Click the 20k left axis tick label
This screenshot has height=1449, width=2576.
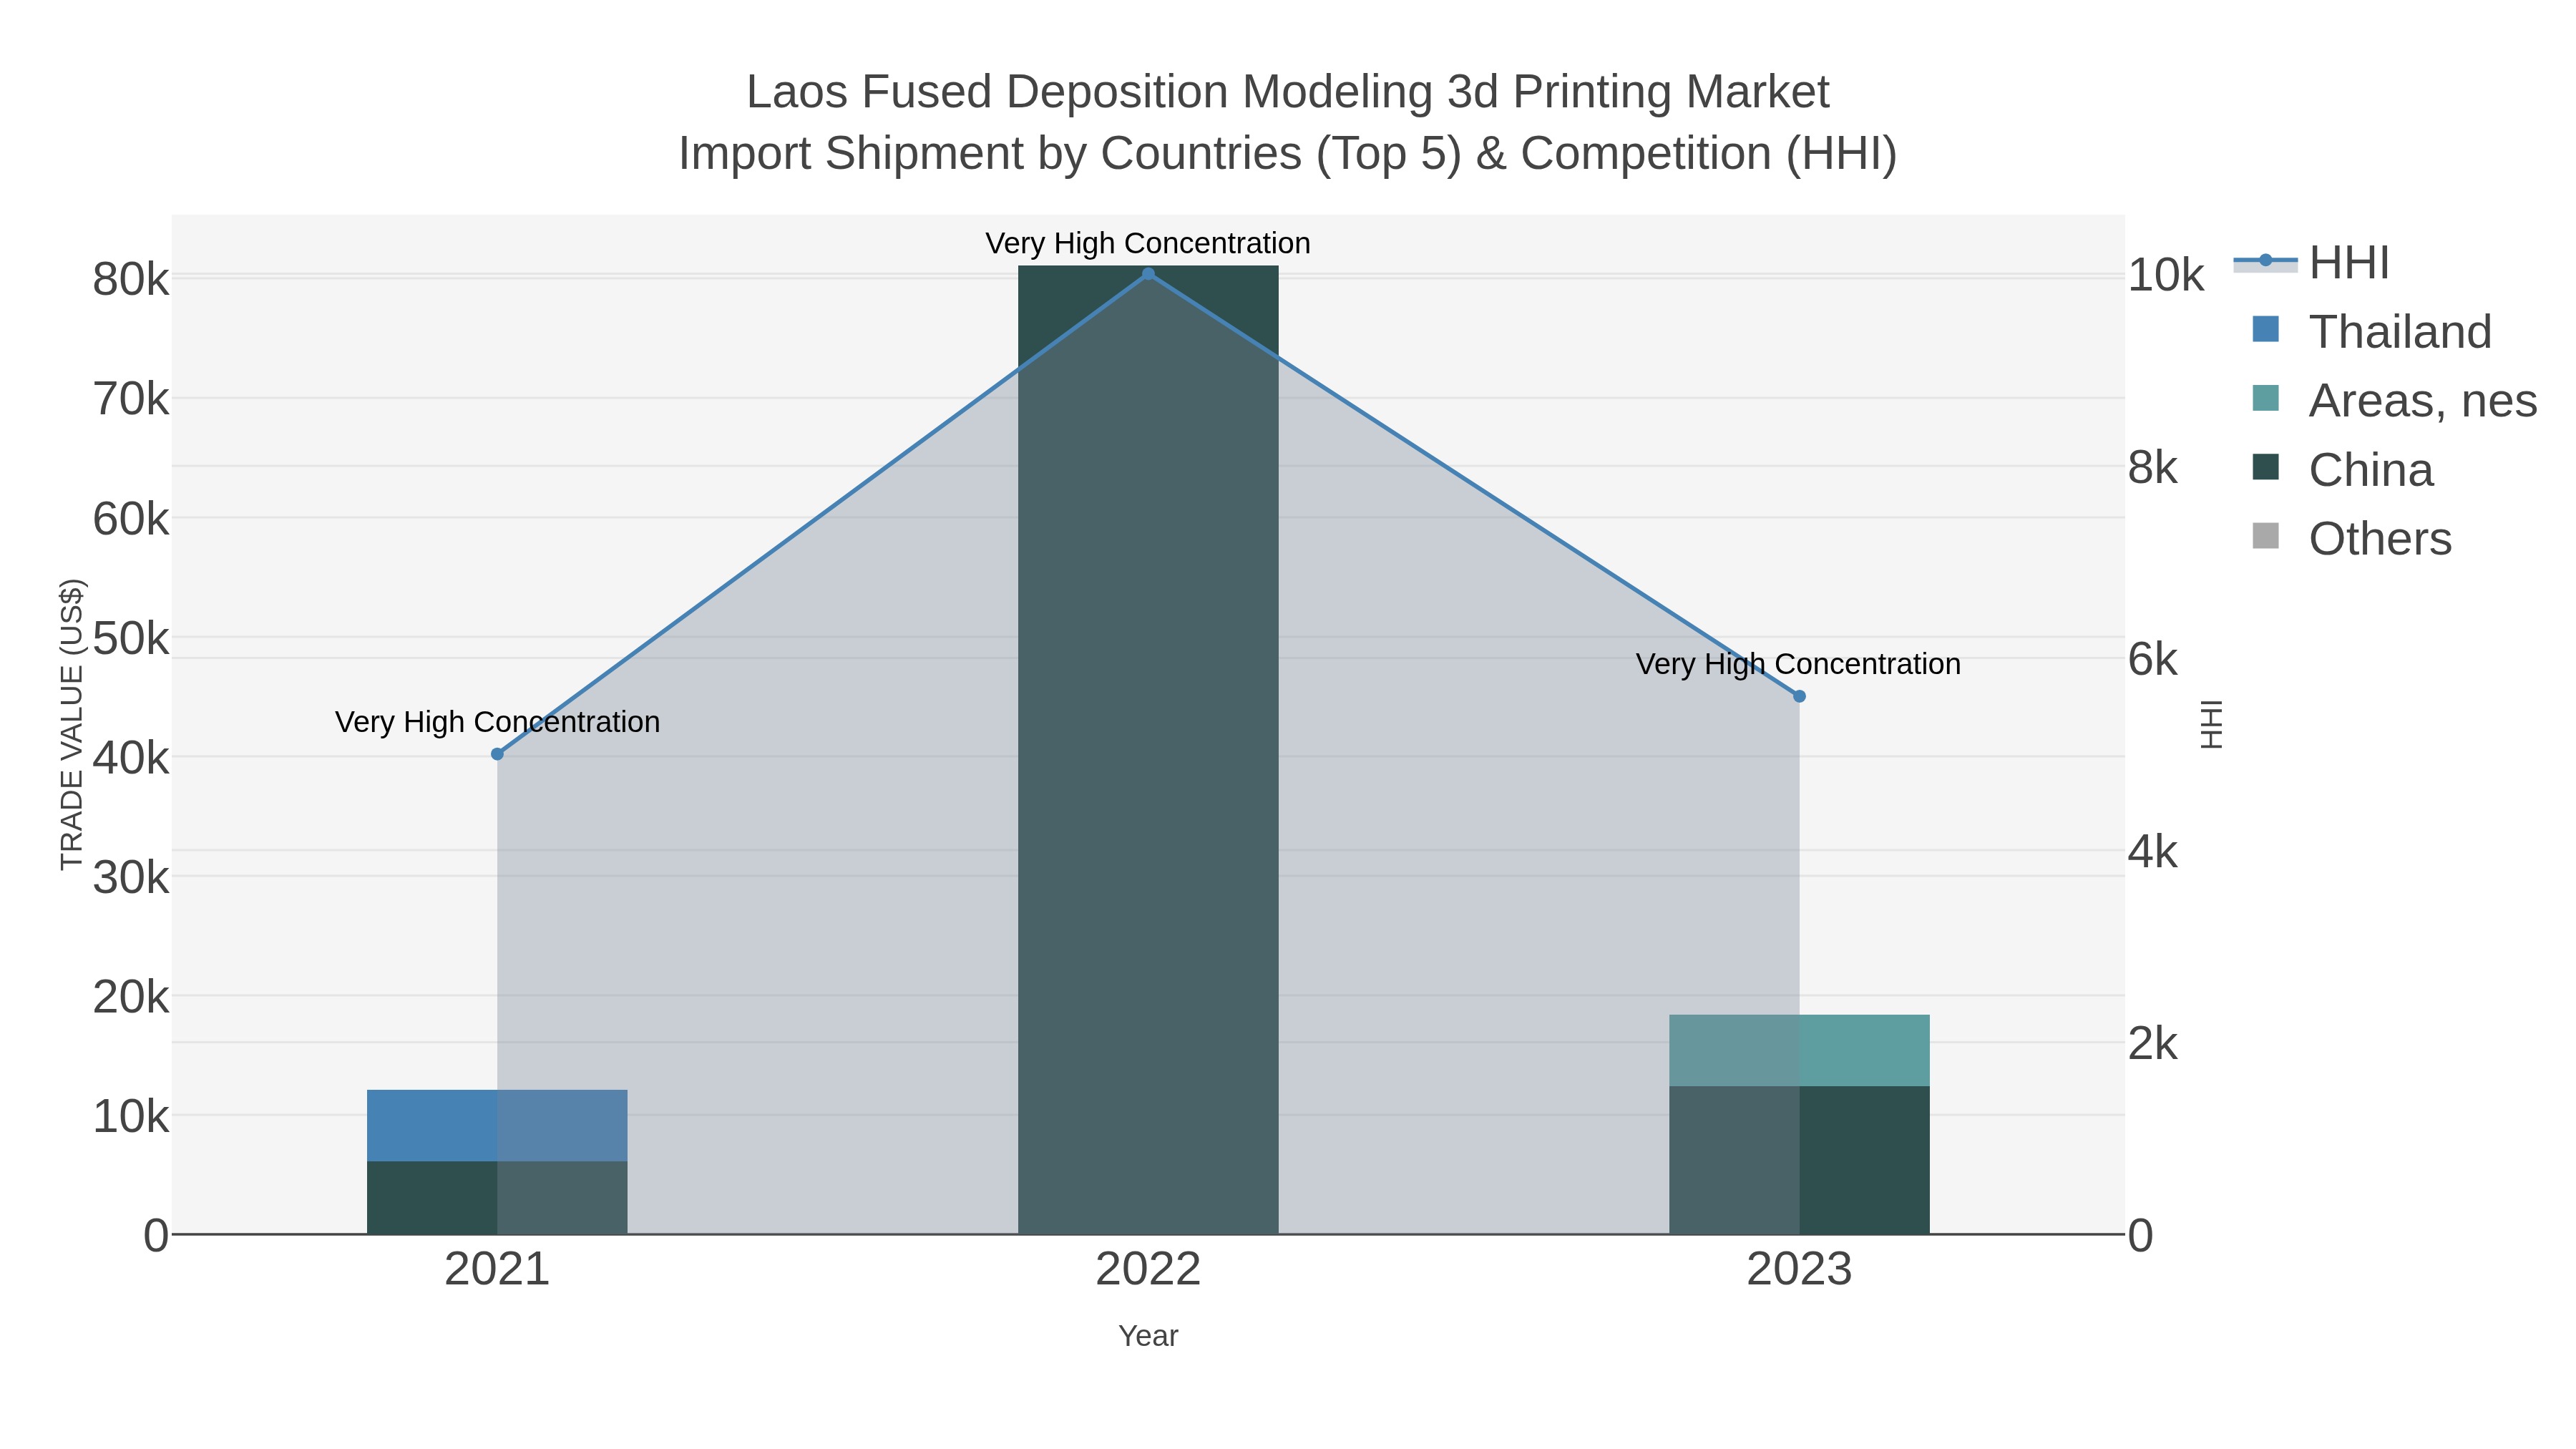pyautogui.click(x=131, y=997)
